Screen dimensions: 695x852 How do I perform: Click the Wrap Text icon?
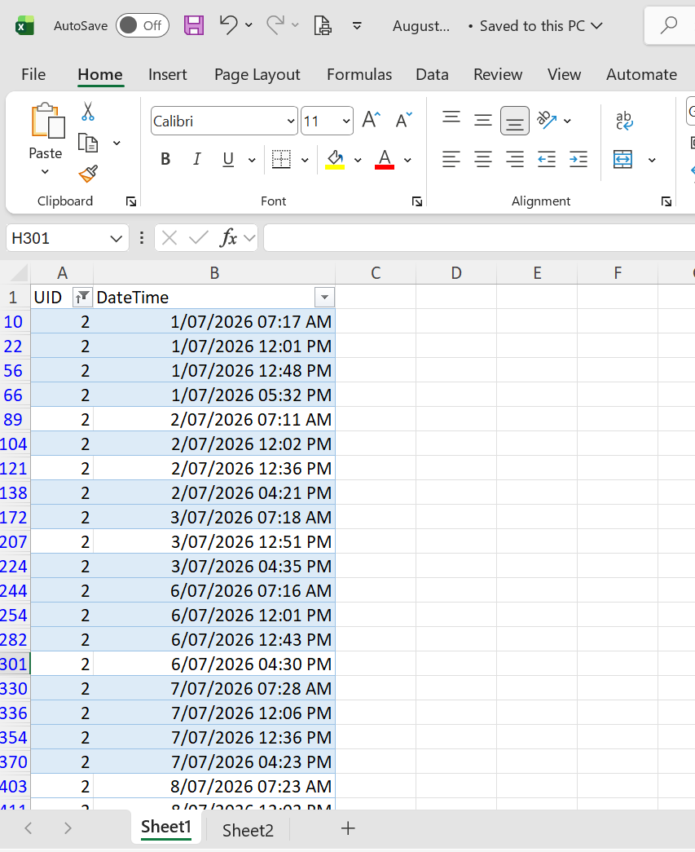click(624, 121)
